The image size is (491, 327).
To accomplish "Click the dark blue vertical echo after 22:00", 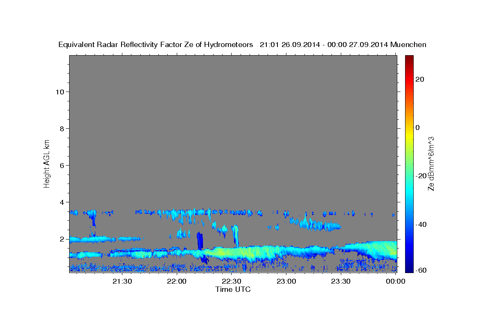I will (200, 241).
